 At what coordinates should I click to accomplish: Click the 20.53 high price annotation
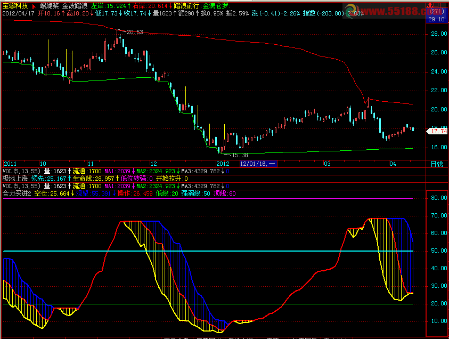(135, 33)
